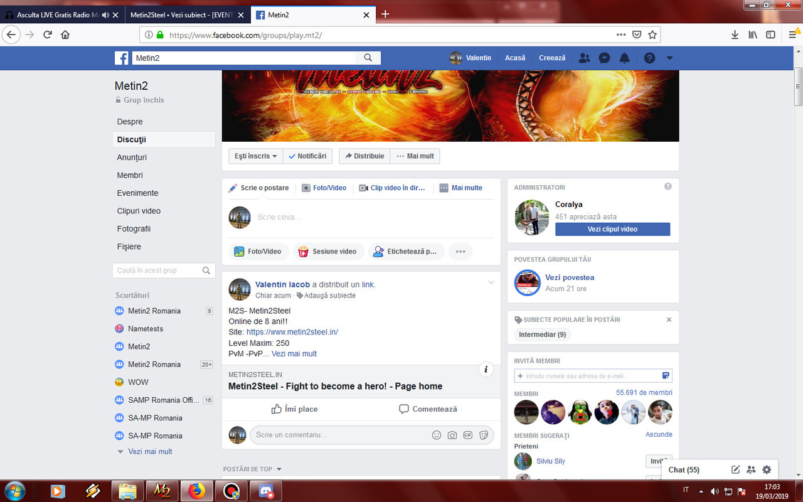Close the Subiecte populare panel
The height and width of the screenshot is (502, 803).
669,319
